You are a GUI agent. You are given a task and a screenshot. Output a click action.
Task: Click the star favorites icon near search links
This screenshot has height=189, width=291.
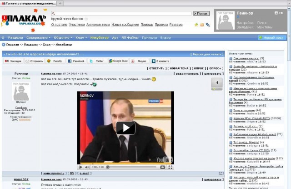tap(196, 25)
